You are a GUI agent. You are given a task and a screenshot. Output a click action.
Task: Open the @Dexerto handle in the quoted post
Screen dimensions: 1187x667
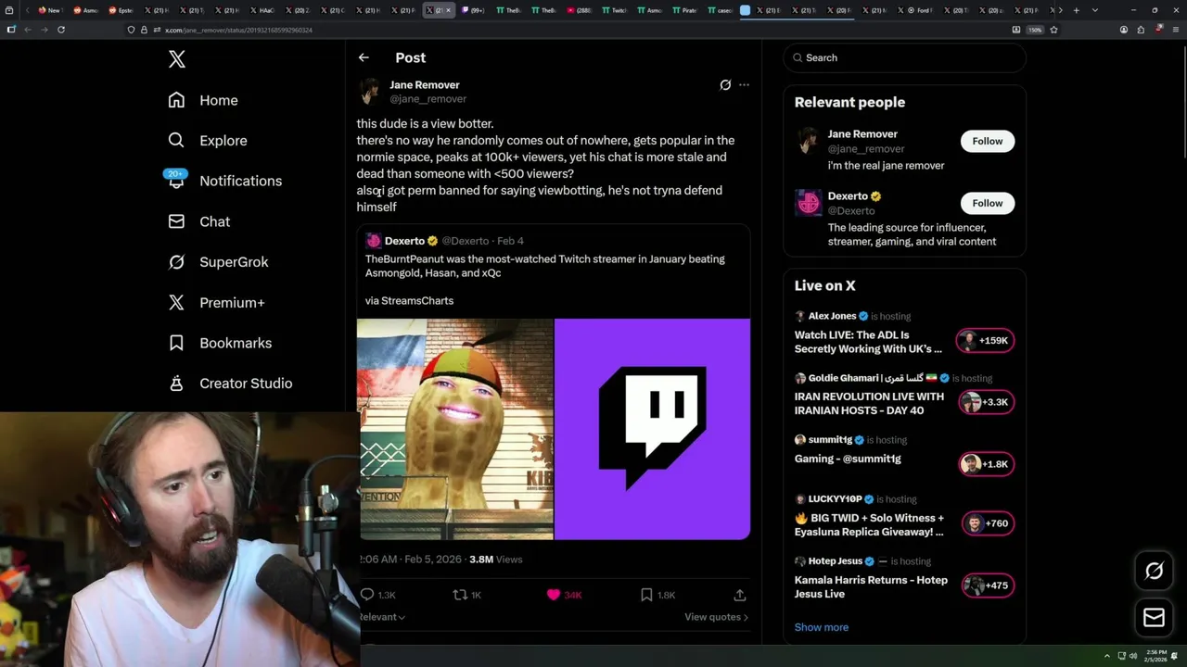click(x=465, y=241)
